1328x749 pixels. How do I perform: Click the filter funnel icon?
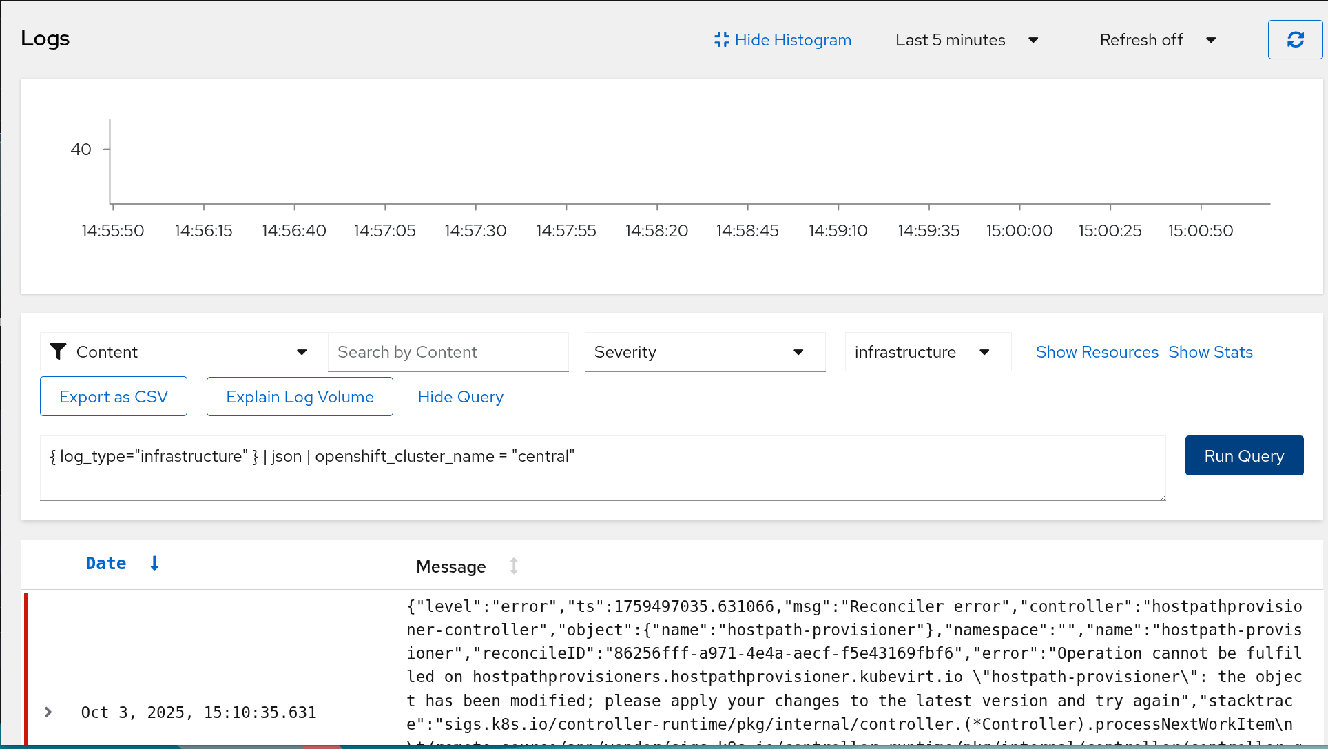[x=59, y=352]
